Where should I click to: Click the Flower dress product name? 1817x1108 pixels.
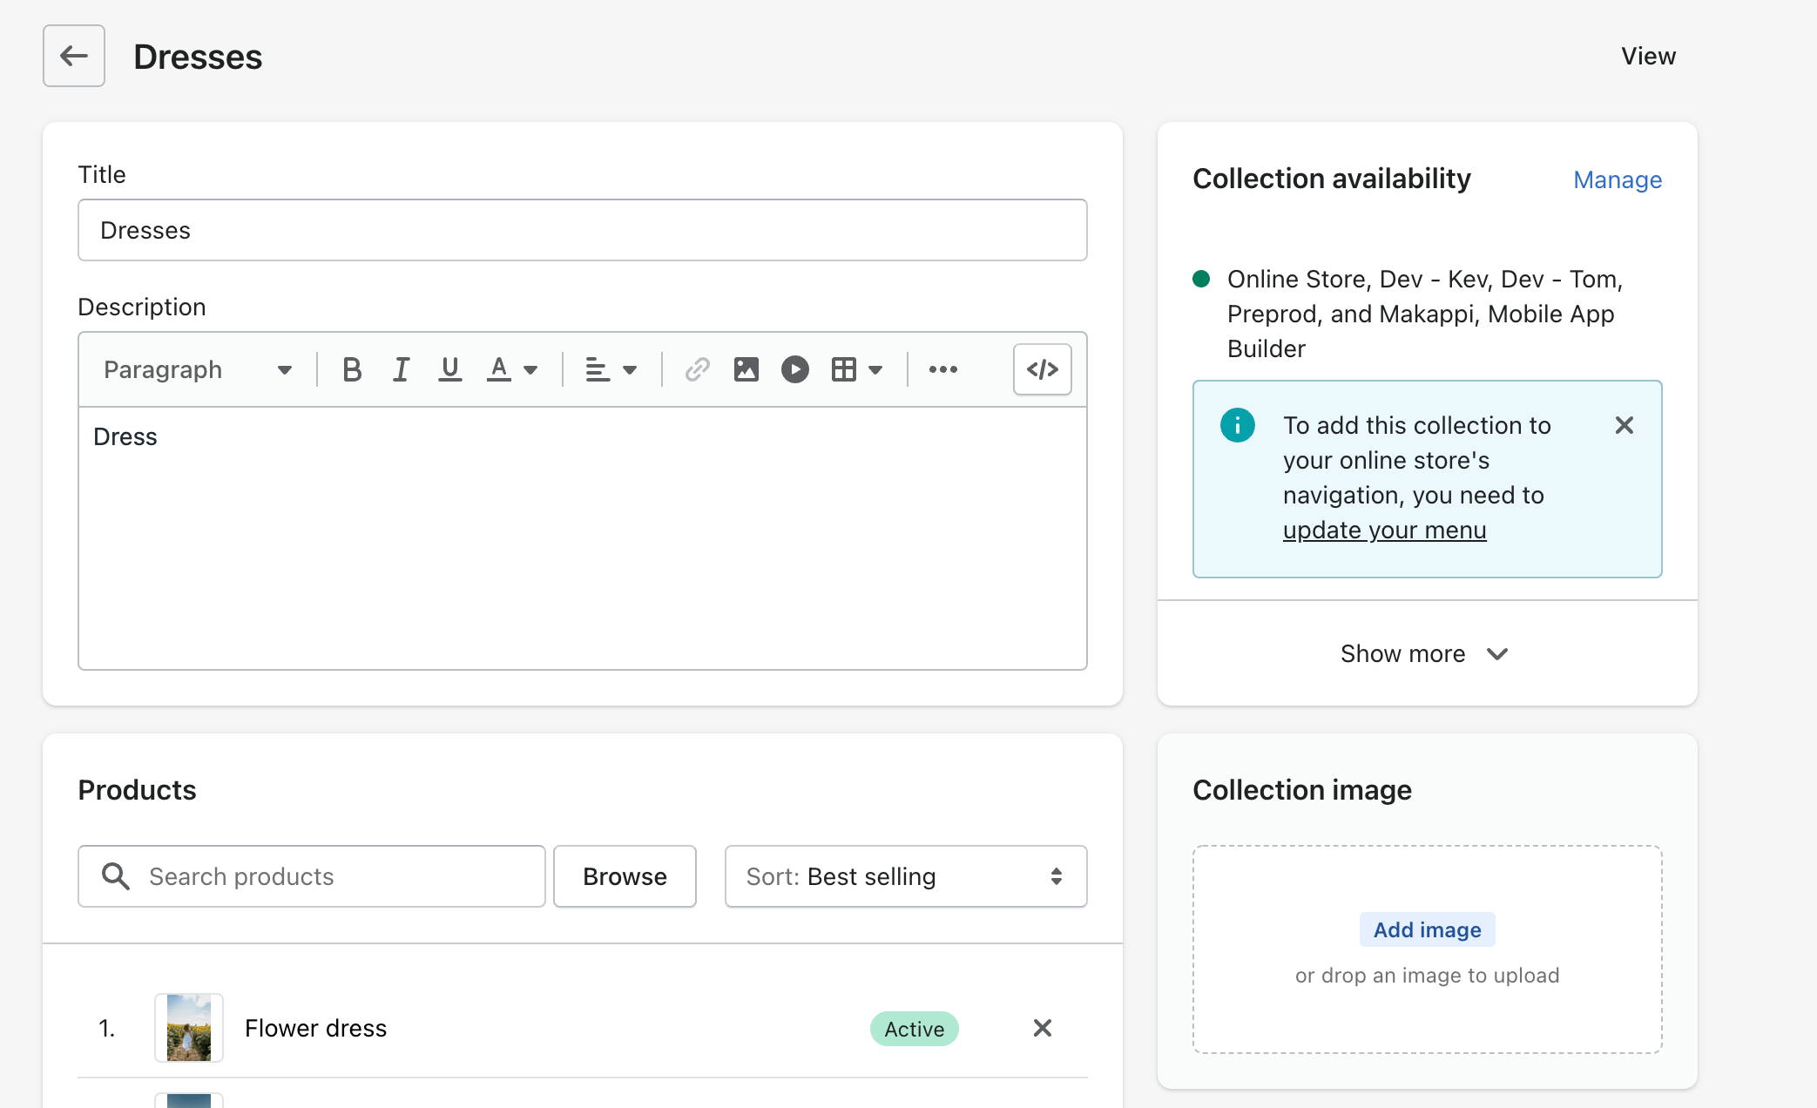pyautogui.click(x=315, y=1028)
